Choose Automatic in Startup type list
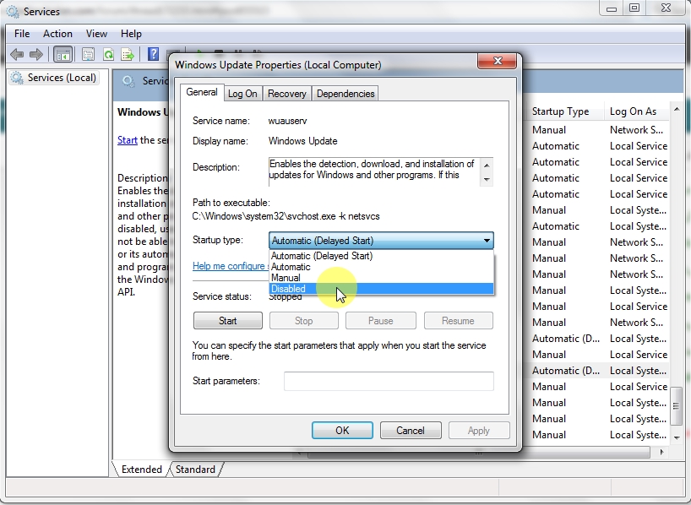The height and width of the screenshot is (505, 691). click(381, 267)
